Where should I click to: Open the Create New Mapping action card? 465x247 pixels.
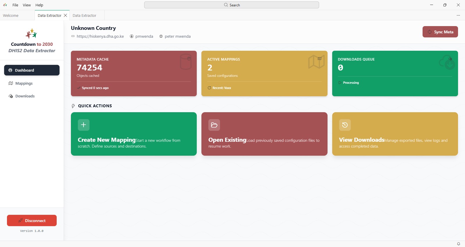[x=134, y=134]
